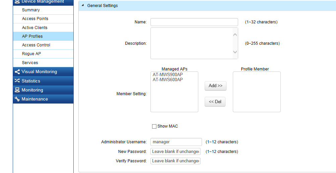The height and width of the screenshot is (173, 336).
Task: Click the Monitoring section icon
Action: 17,90
